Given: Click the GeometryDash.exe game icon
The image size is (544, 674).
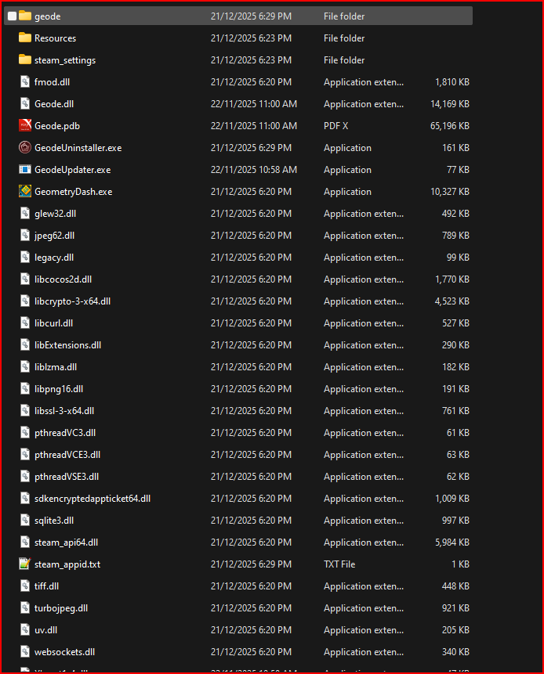Looking at the screenshot, I should [x=25, y=191].
